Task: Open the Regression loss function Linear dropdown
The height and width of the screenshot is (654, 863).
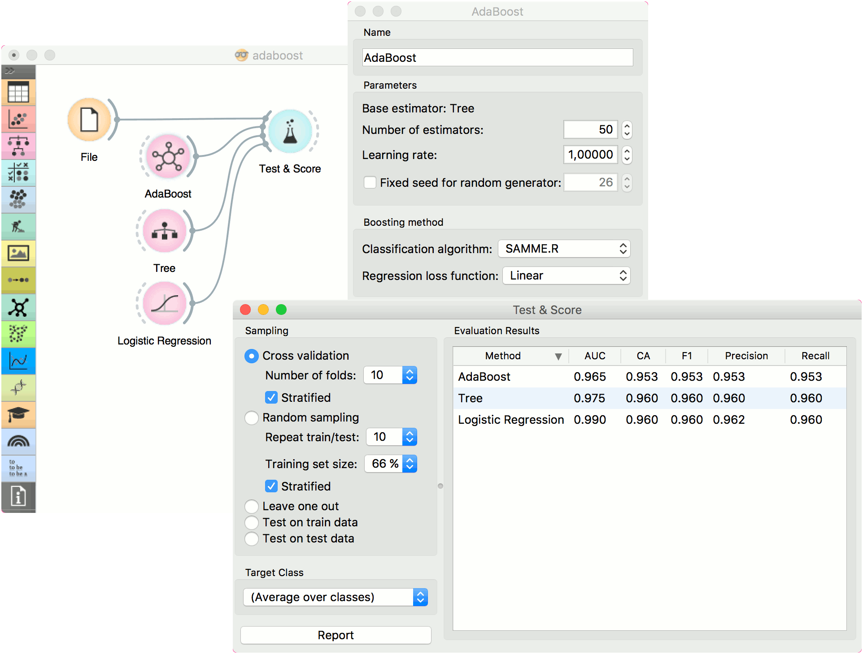Action: click(x=567, y=276)
